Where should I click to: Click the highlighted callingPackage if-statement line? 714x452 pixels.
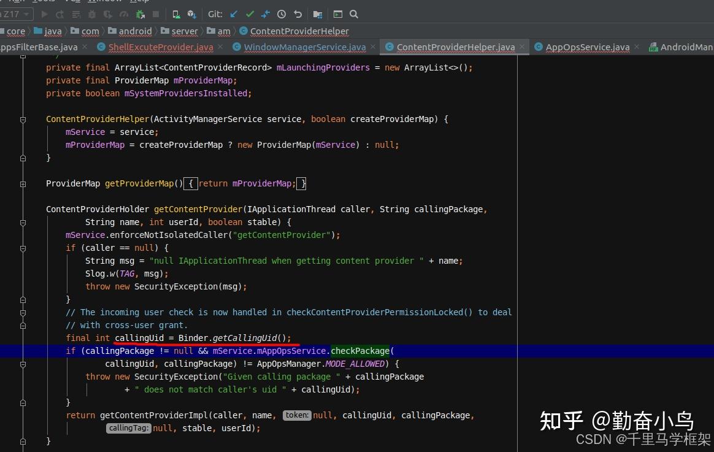245,350
